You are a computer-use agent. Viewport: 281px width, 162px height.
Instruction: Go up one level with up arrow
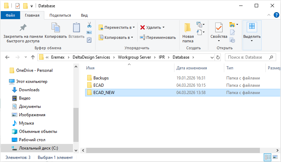(x=33, y=57)
